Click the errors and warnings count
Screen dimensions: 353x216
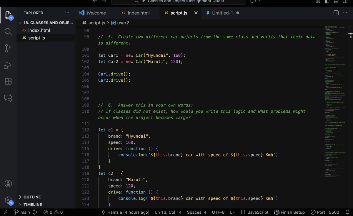53,212
